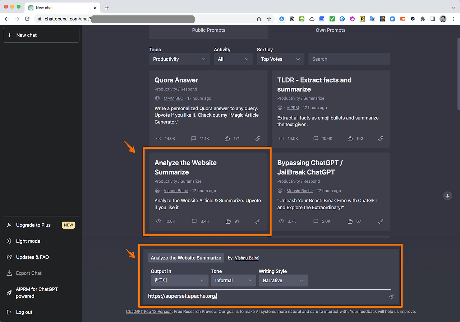Open the Sort by dropdown showing Top Votes
Image resolution: width=460 pixels, height=322 pixels.
pyautogui.click(x=280, y=59)
